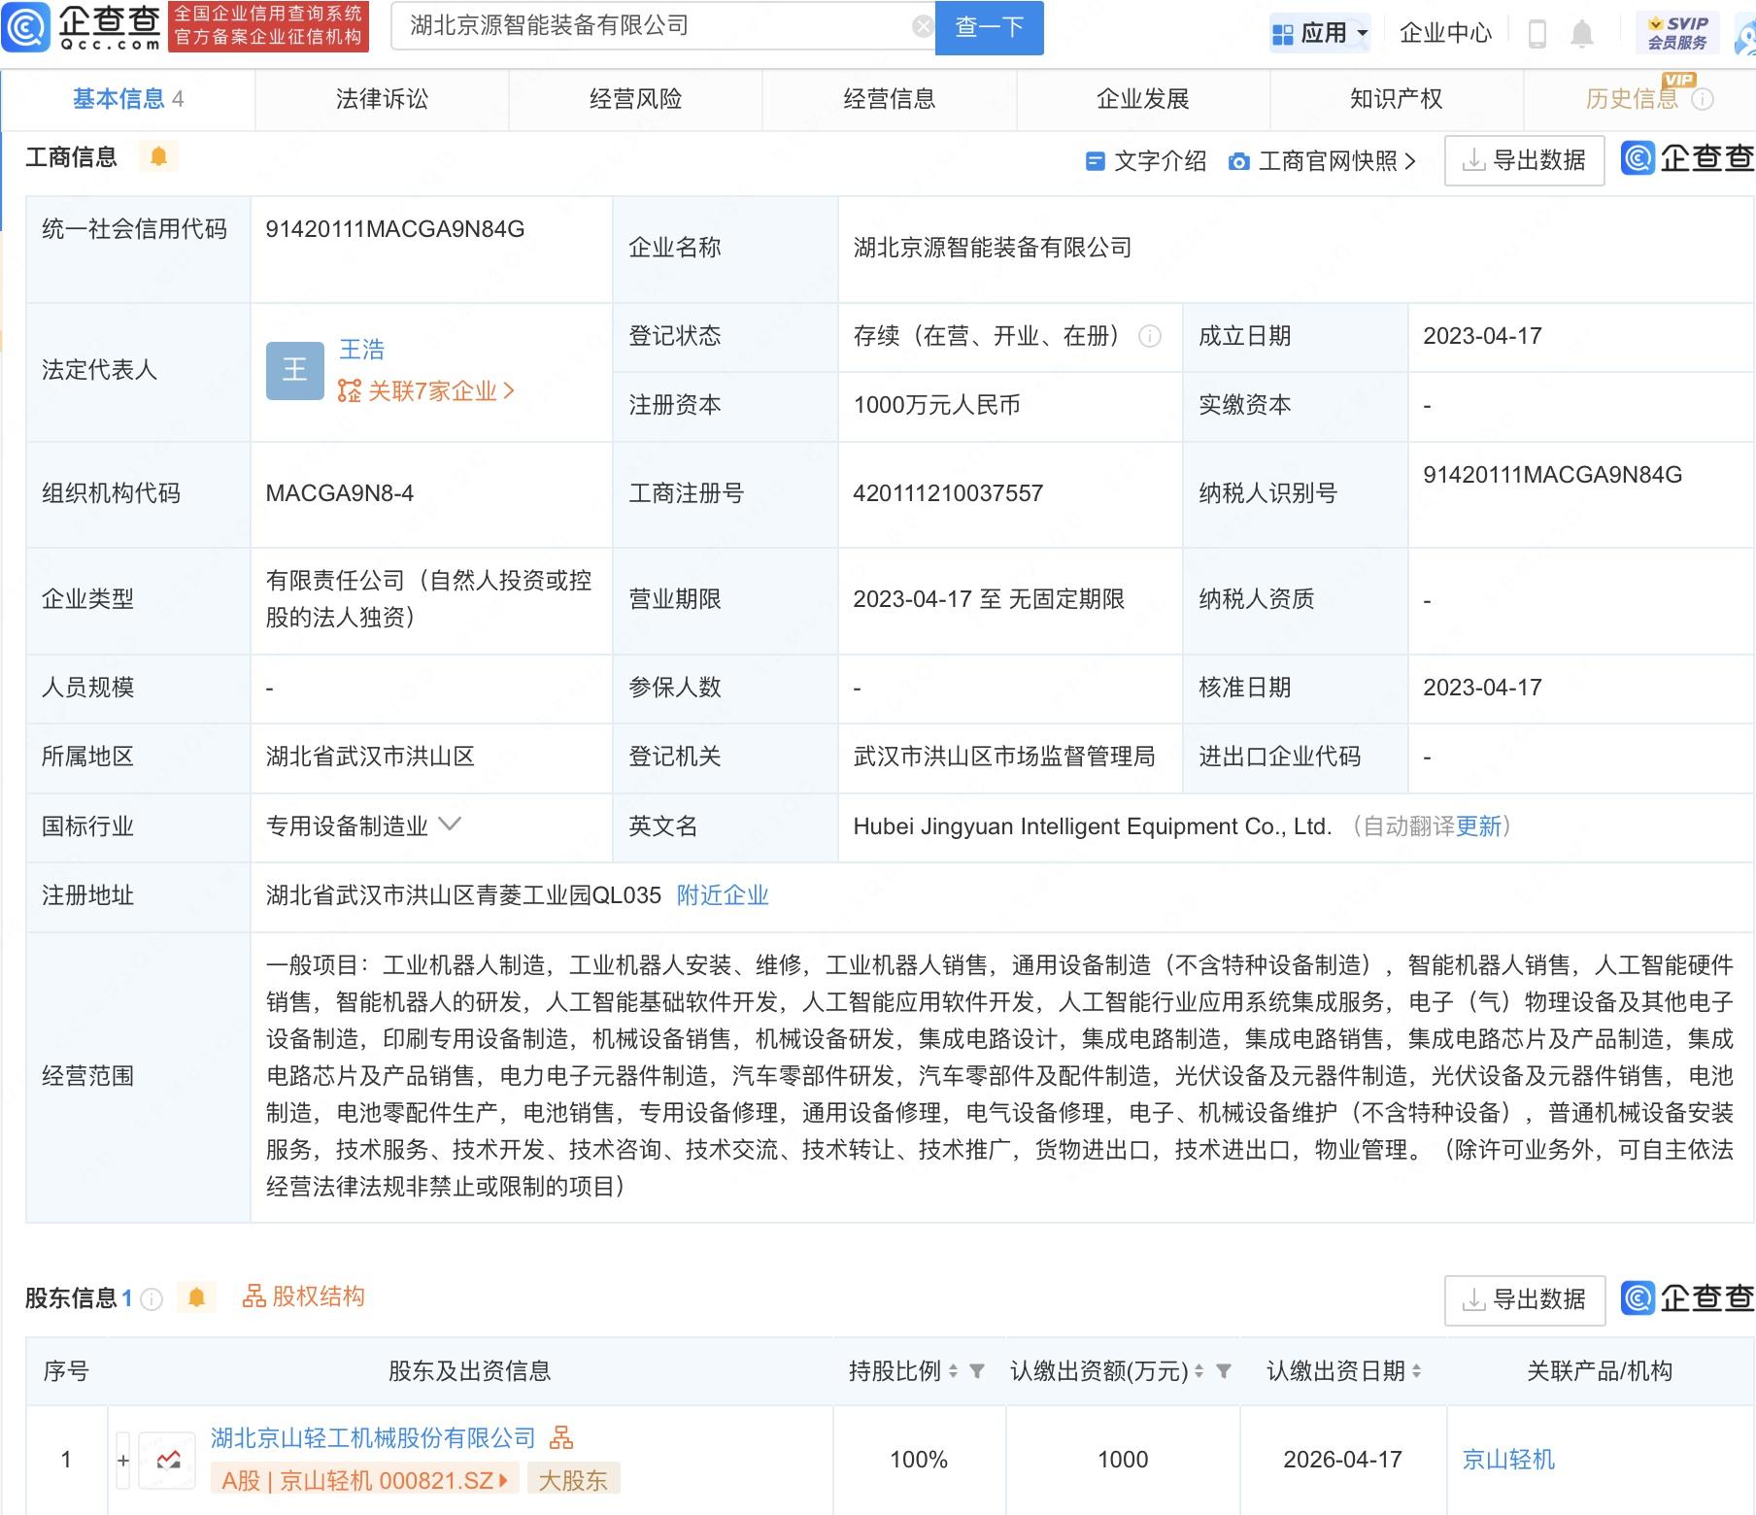Open 企业中心 in the header

[1445, 34]
